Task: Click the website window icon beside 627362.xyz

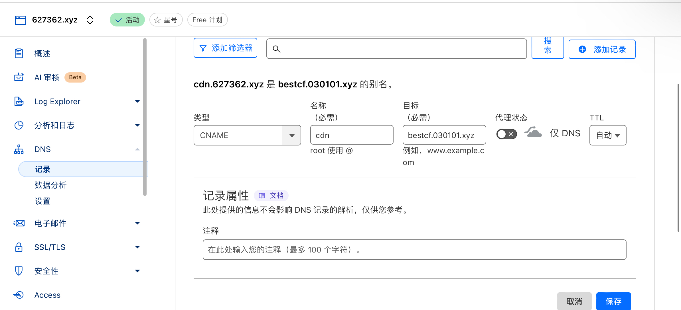Action: click(x=20, y=20)
